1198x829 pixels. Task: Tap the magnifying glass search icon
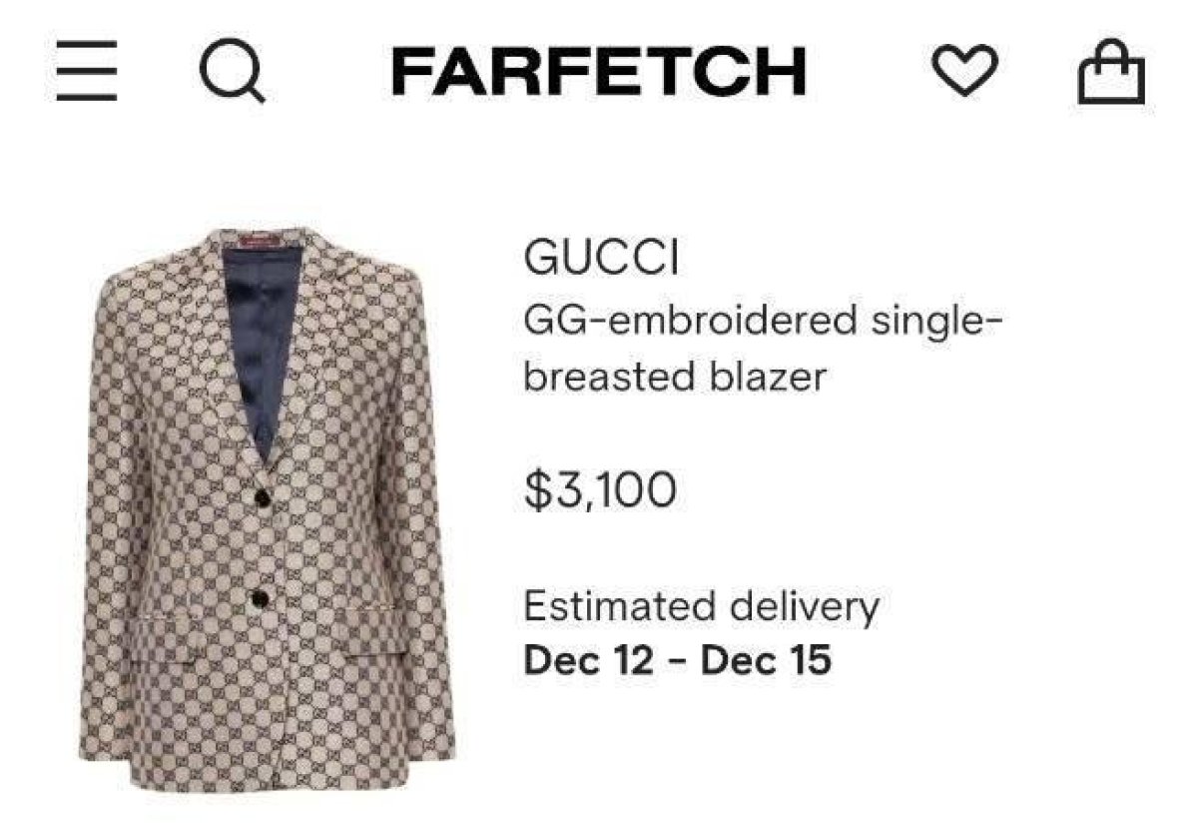(233, 74)
